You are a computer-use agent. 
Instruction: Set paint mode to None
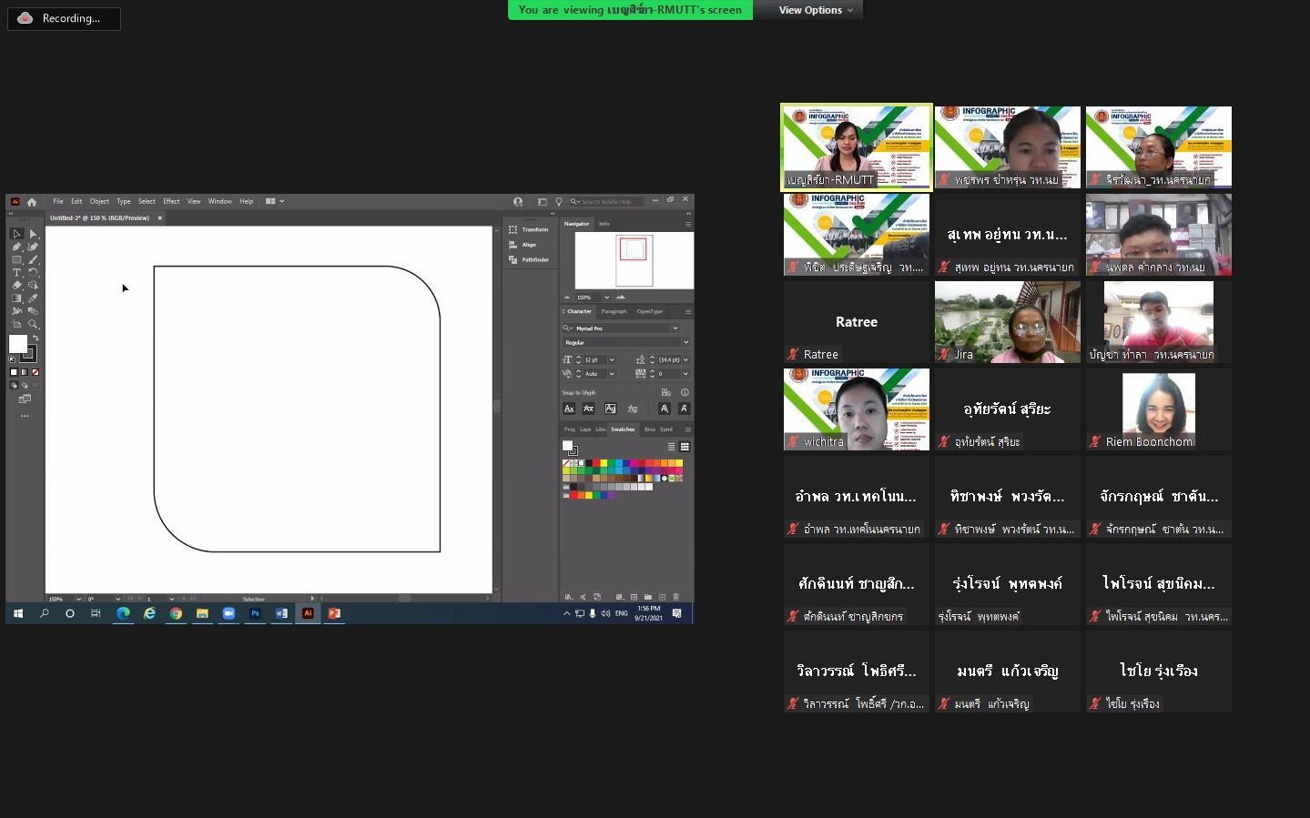tap(36, 372)
